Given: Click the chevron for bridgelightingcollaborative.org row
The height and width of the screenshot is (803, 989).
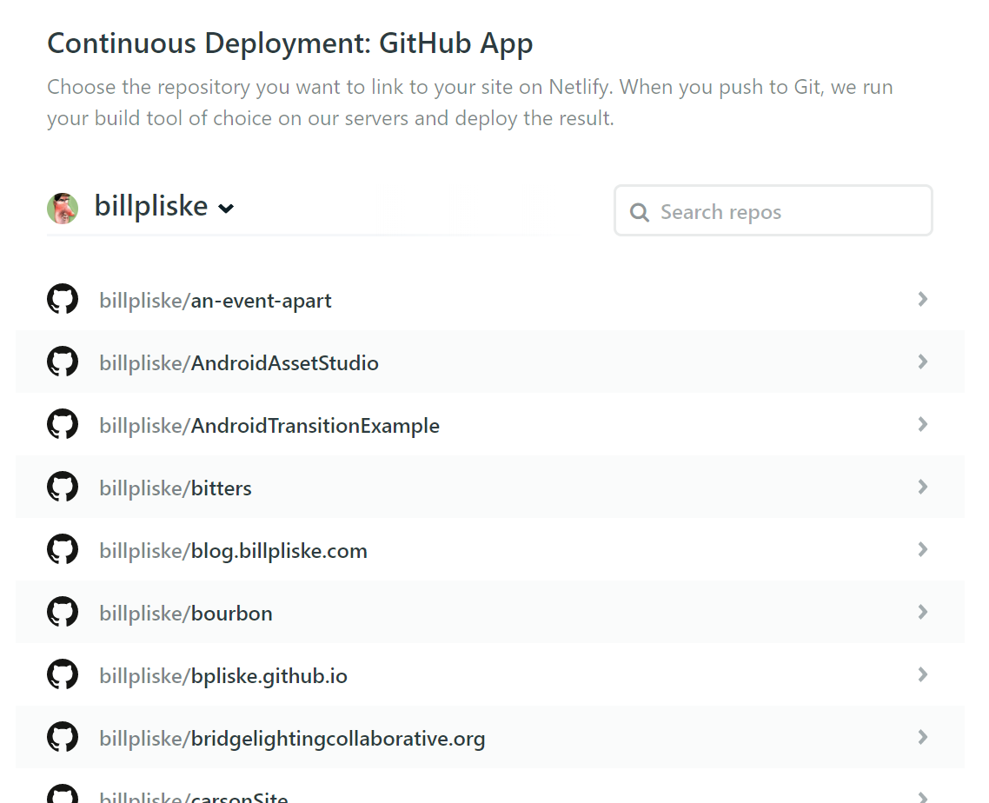Looking at the screenshot, I should coord(923,737).
